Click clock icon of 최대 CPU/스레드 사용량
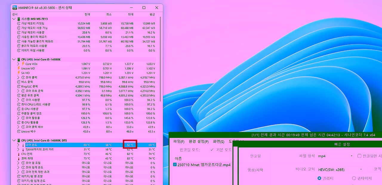 pos(19,104)
